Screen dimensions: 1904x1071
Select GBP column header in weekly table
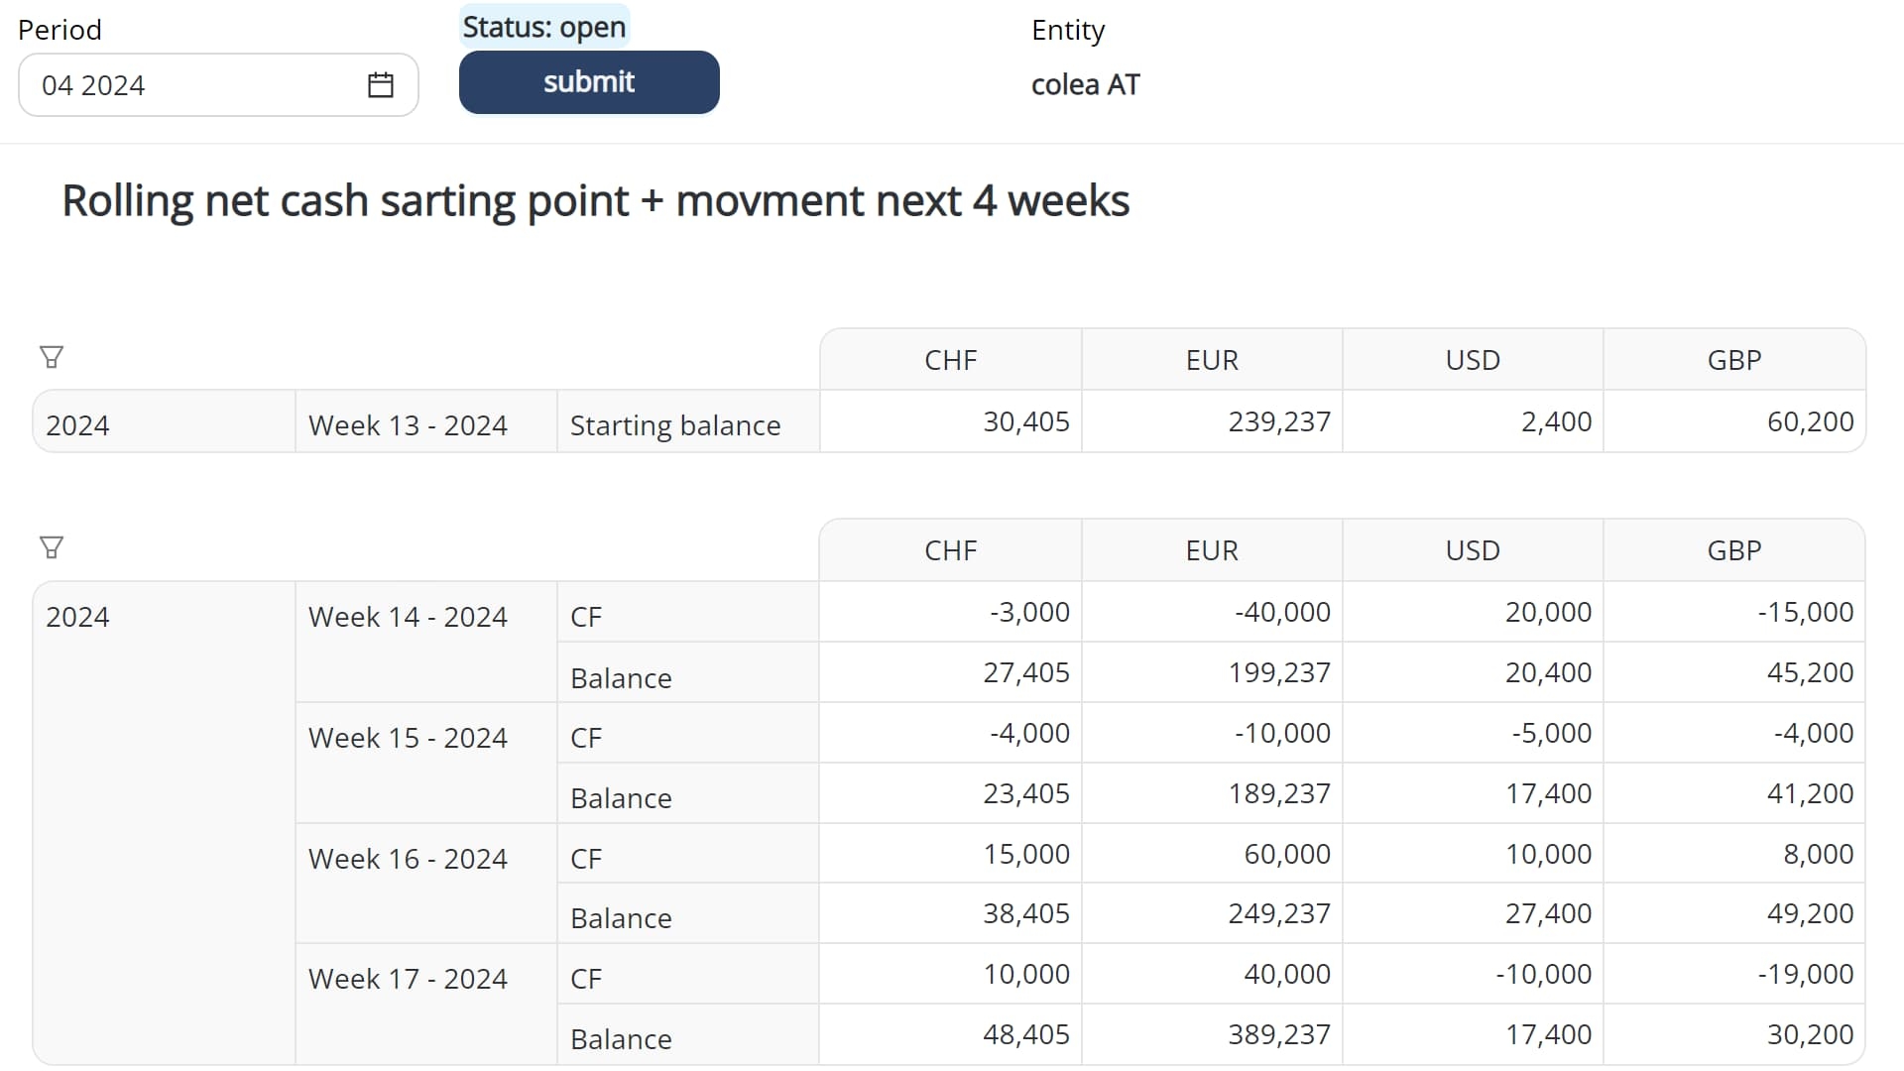(1733, 550)
